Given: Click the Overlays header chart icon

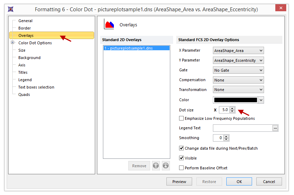Looking at the screenshot, I should (109, 25).
